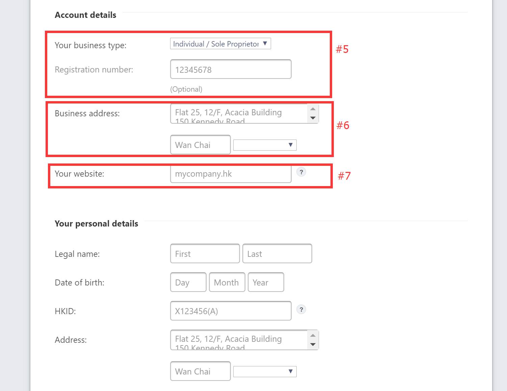
Task: Open the district dropdown under Business address
Action: pos(265,145)
